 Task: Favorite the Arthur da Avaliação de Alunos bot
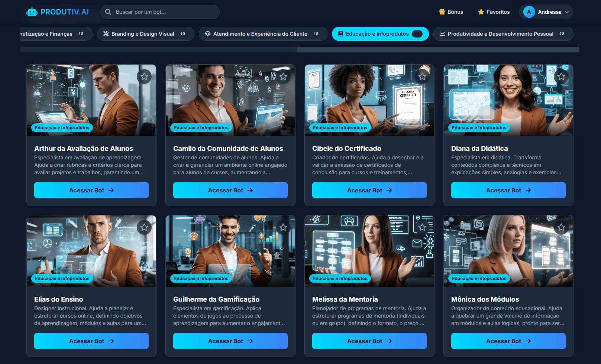click(x=144, y=77)
